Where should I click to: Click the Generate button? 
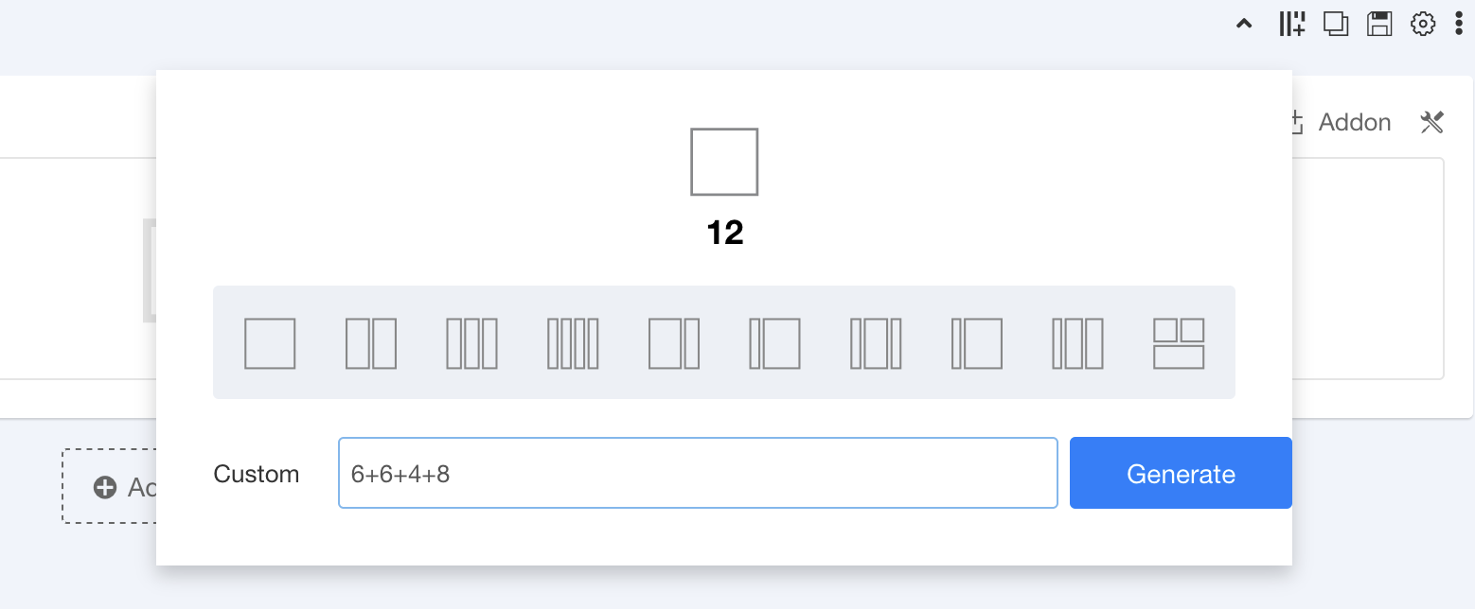[1181, 473]
